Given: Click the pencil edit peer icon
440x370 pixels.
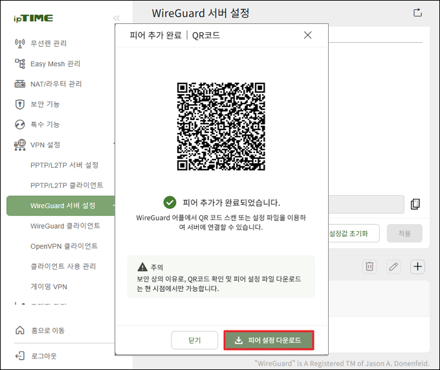Looking at the screenshot, I should coord(393,266).
